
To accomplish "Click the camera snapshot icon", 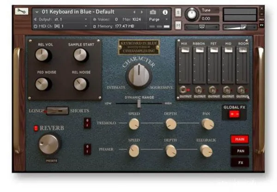I will point(153,12).
